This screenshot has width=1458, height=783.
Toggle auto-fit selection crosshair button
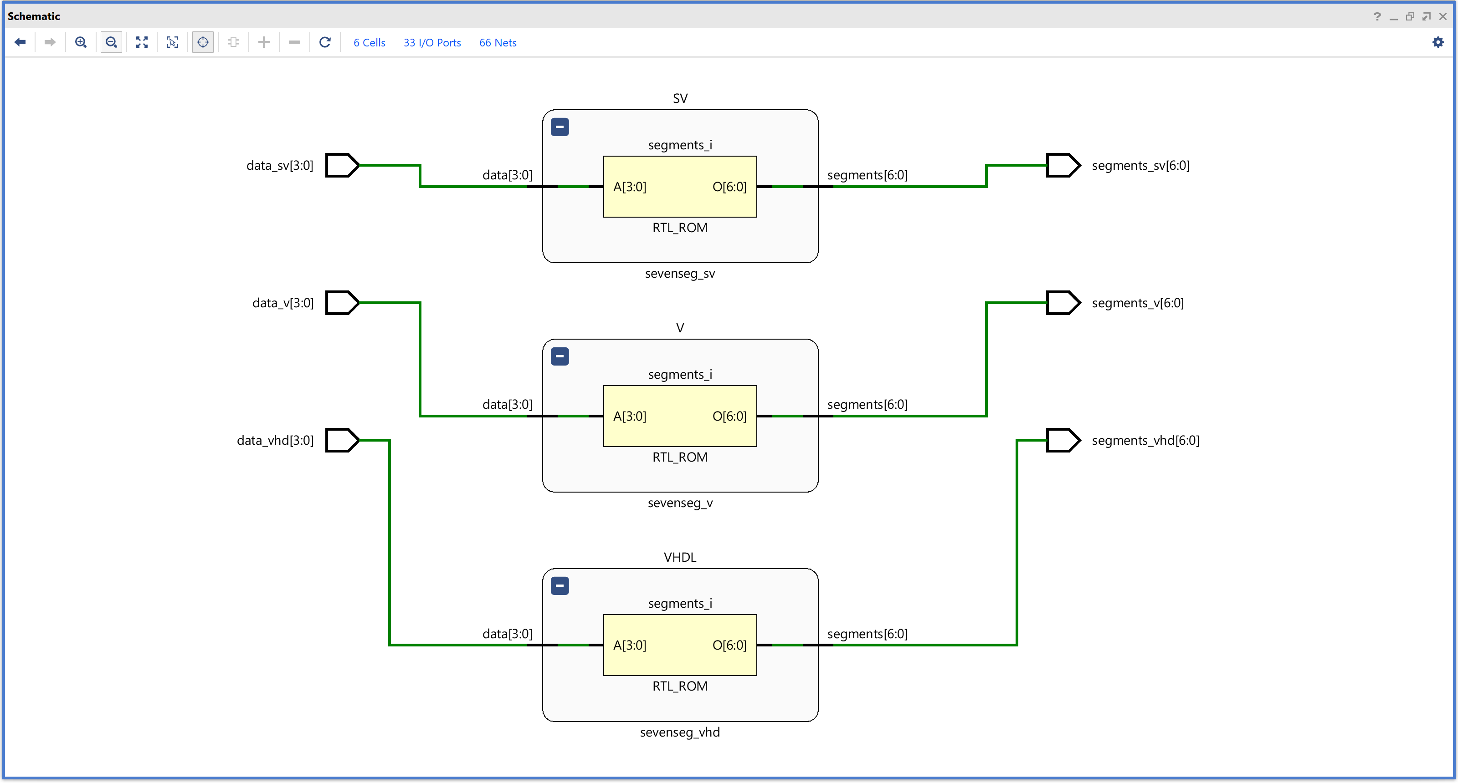click(203, 42)
